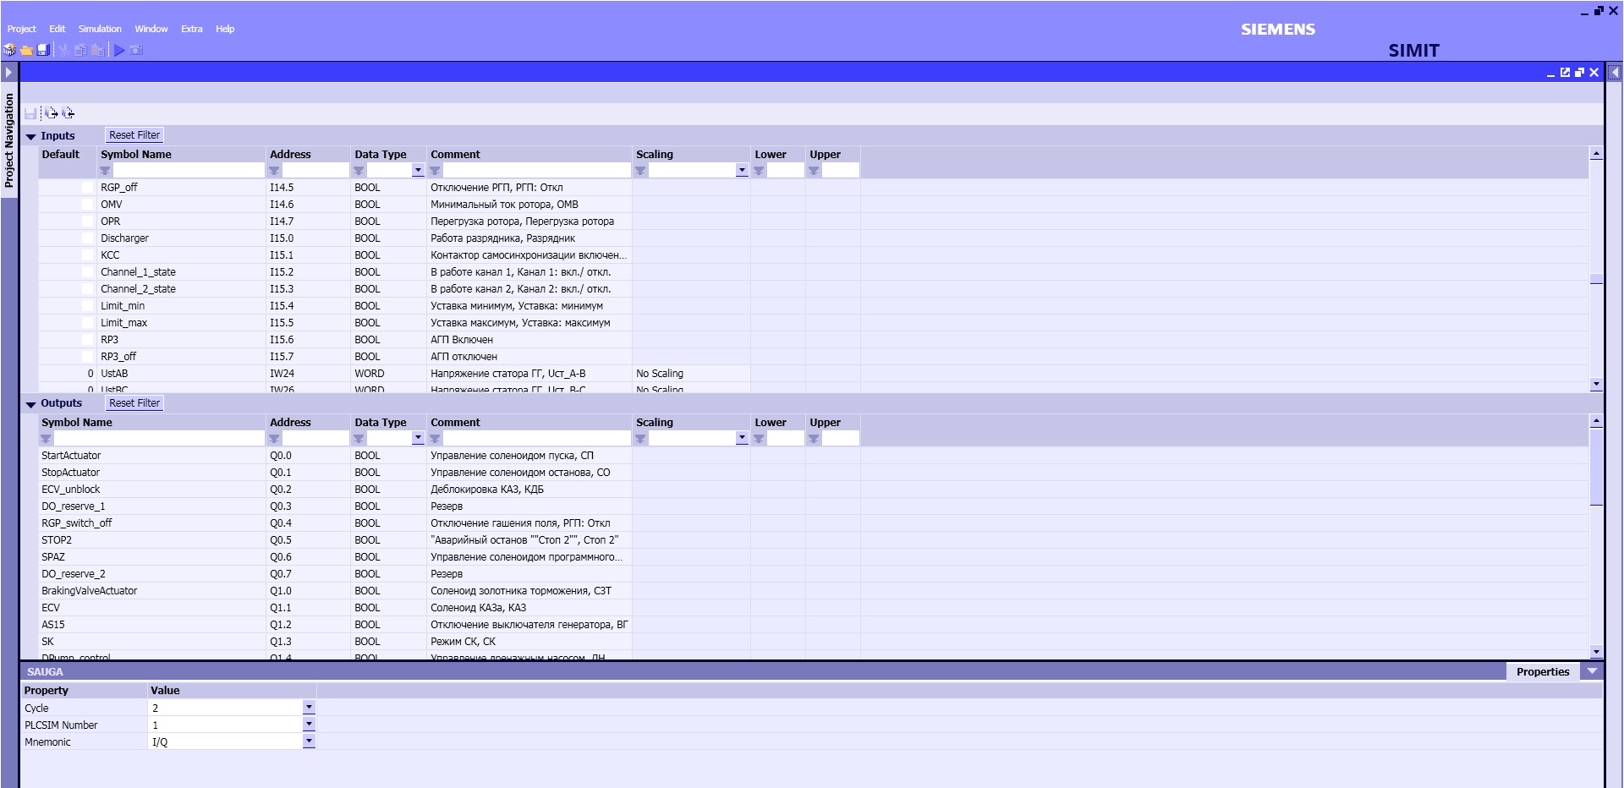1624x788 pixels.
Task: Open the Mnemonic I/Q dropdown
Action: point(309,741)
